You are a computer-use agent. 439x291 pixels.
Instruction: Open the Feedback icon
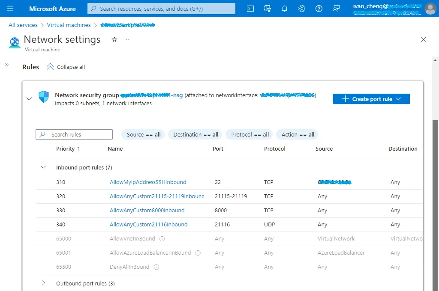336,9
